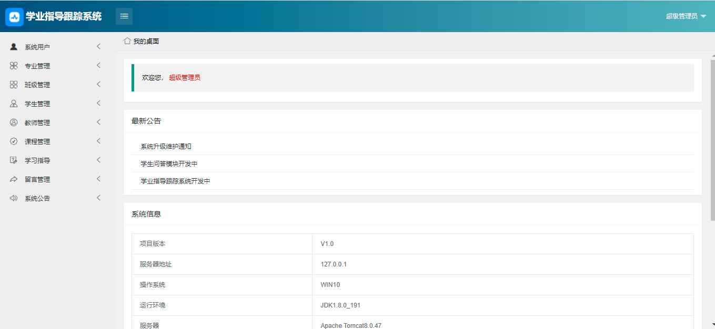Expand the 专业管理 chevron
715x329 pixels.
pyautogui.click(x=98, y=66)
